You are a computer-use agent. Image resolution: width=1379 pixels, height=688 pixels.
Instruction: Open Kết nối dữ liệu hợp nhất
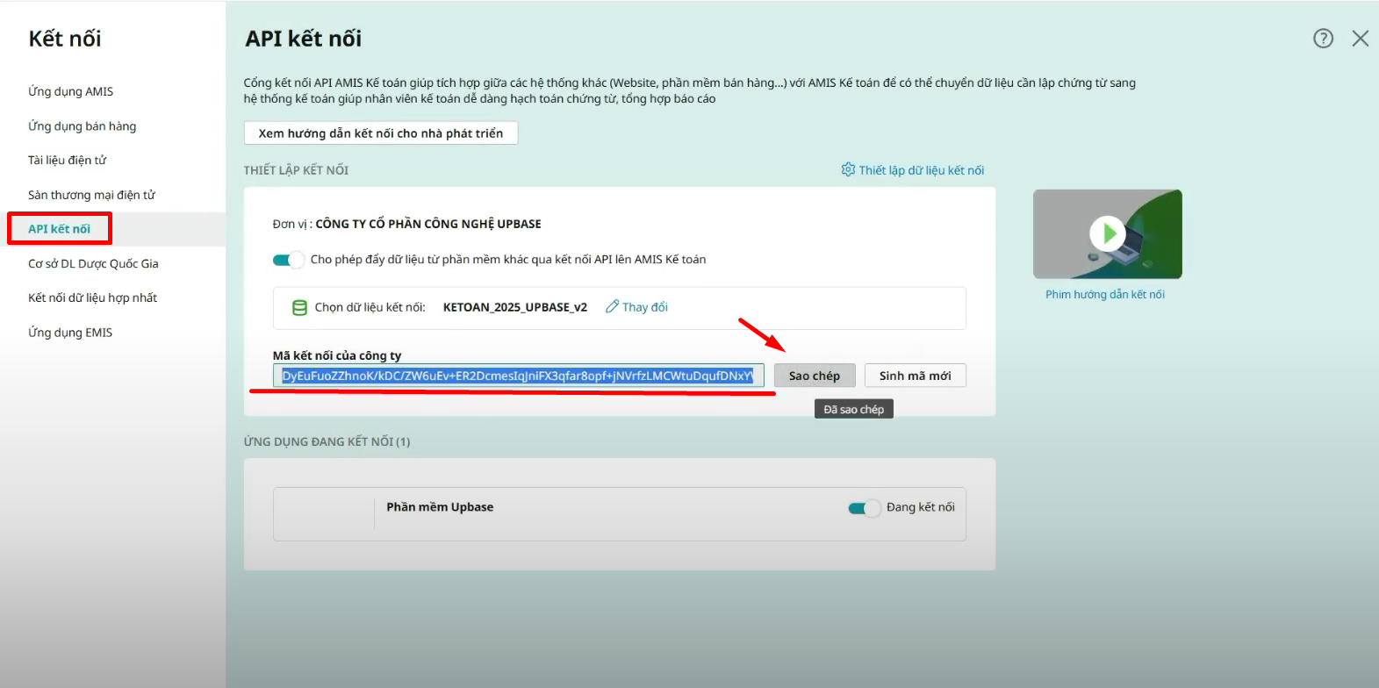(92, 297)
